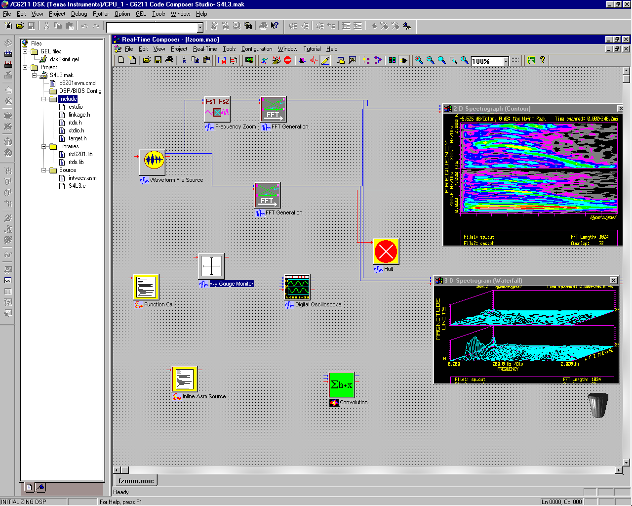
Task: Click the 2-D Spectrograph contour plot
Action: tap(539, 168)
